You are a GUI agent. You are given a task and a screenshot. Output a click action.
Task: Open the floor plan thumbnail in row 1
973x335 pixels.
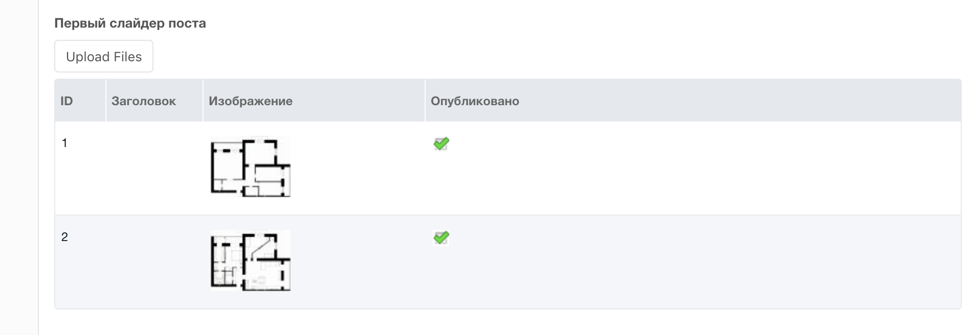[250, 167]
